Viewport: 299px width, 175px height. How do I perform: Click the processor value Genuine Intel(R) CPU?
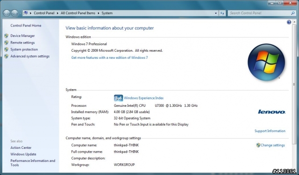point(130,105)
